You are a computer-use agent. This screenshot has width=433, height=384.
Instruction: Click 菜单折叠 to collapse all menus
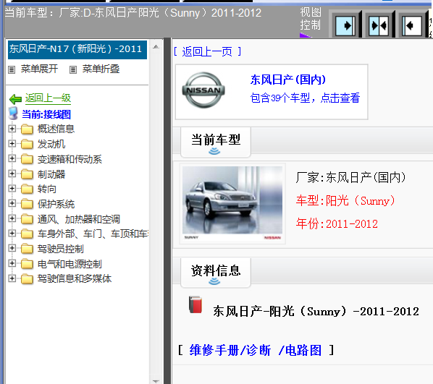[101, 69]
